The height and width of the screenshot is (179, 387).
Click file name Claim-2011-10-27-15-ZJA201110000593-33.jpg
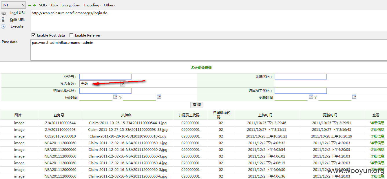[x=128, y=130]
